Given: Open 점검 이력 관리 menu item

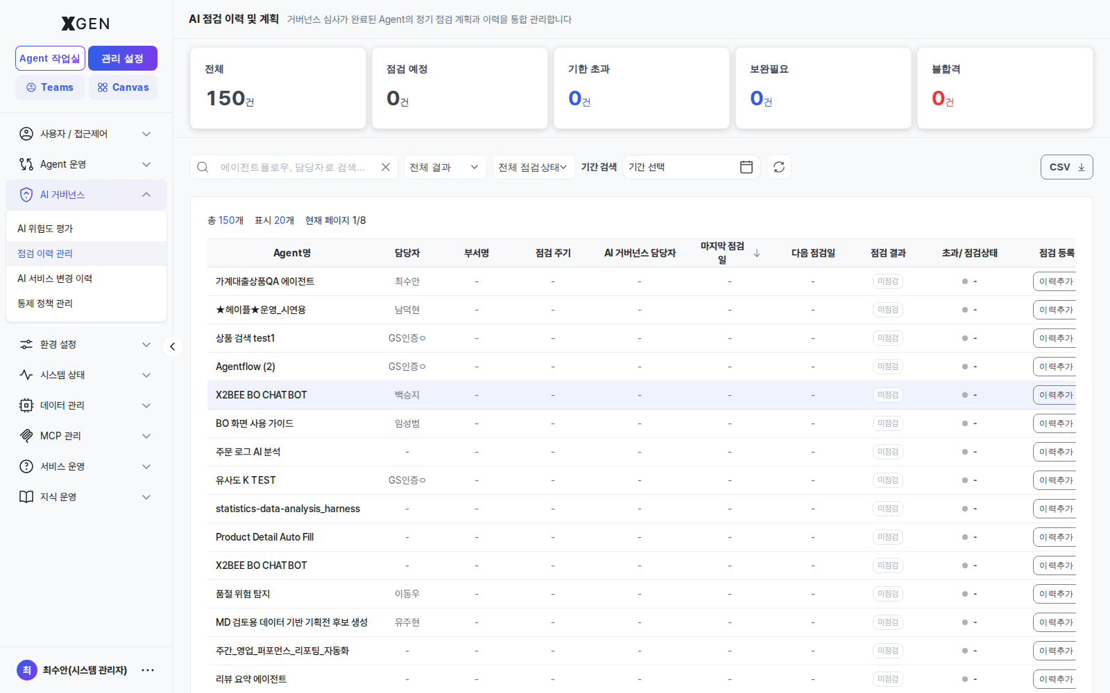Looking at the screenshot, I should (86, 254).
